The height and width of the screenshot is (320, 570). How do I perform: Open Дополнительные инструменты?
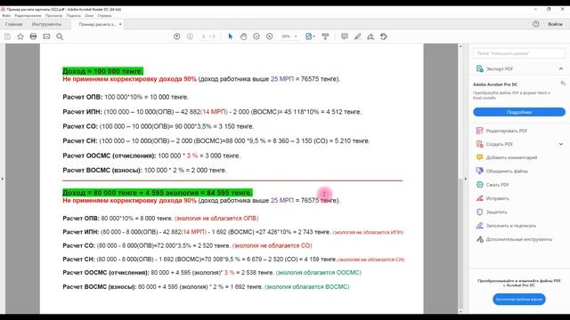click(x=514, y=239)
